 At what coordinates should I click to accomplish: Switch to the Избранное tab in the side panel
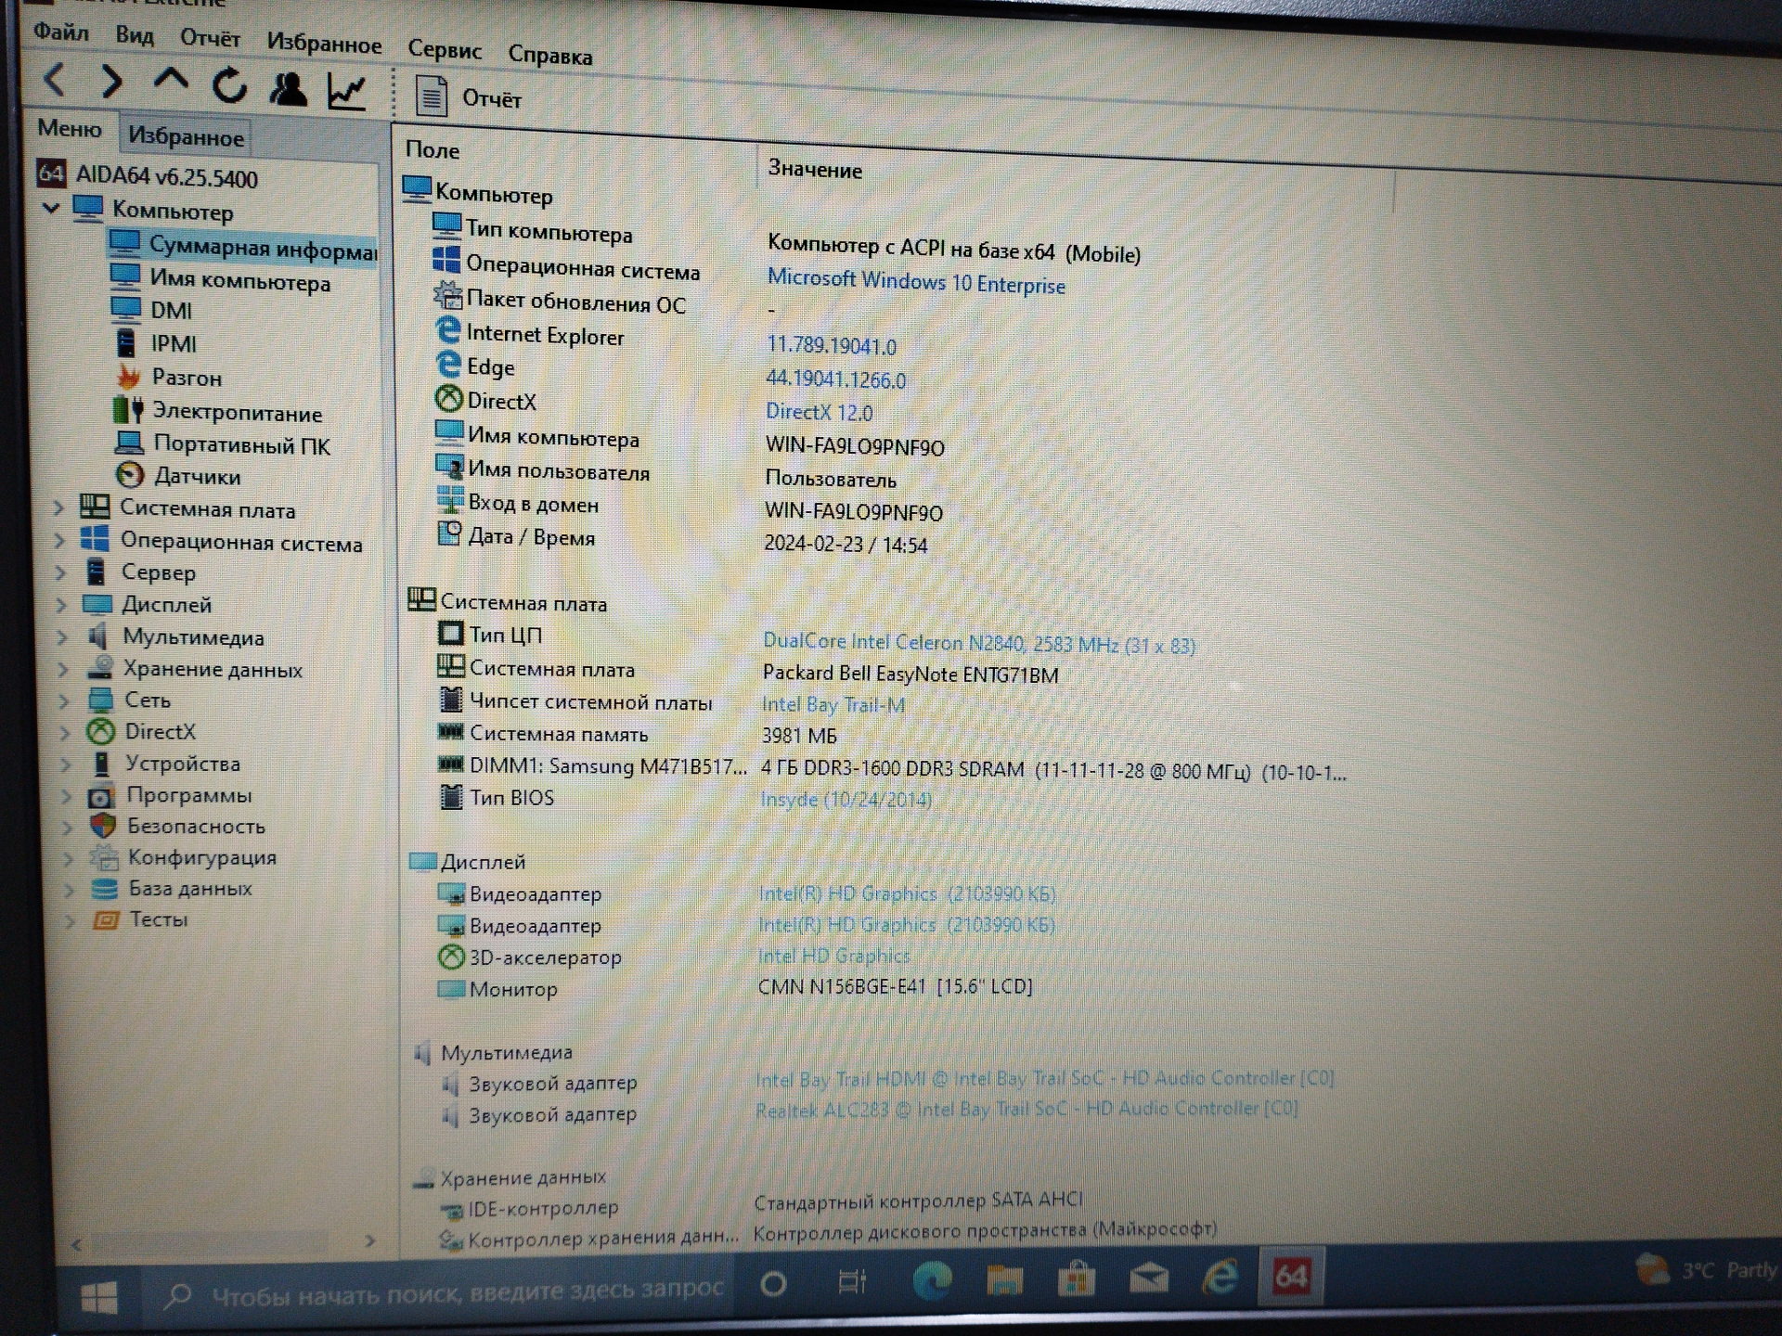(186, 137)
